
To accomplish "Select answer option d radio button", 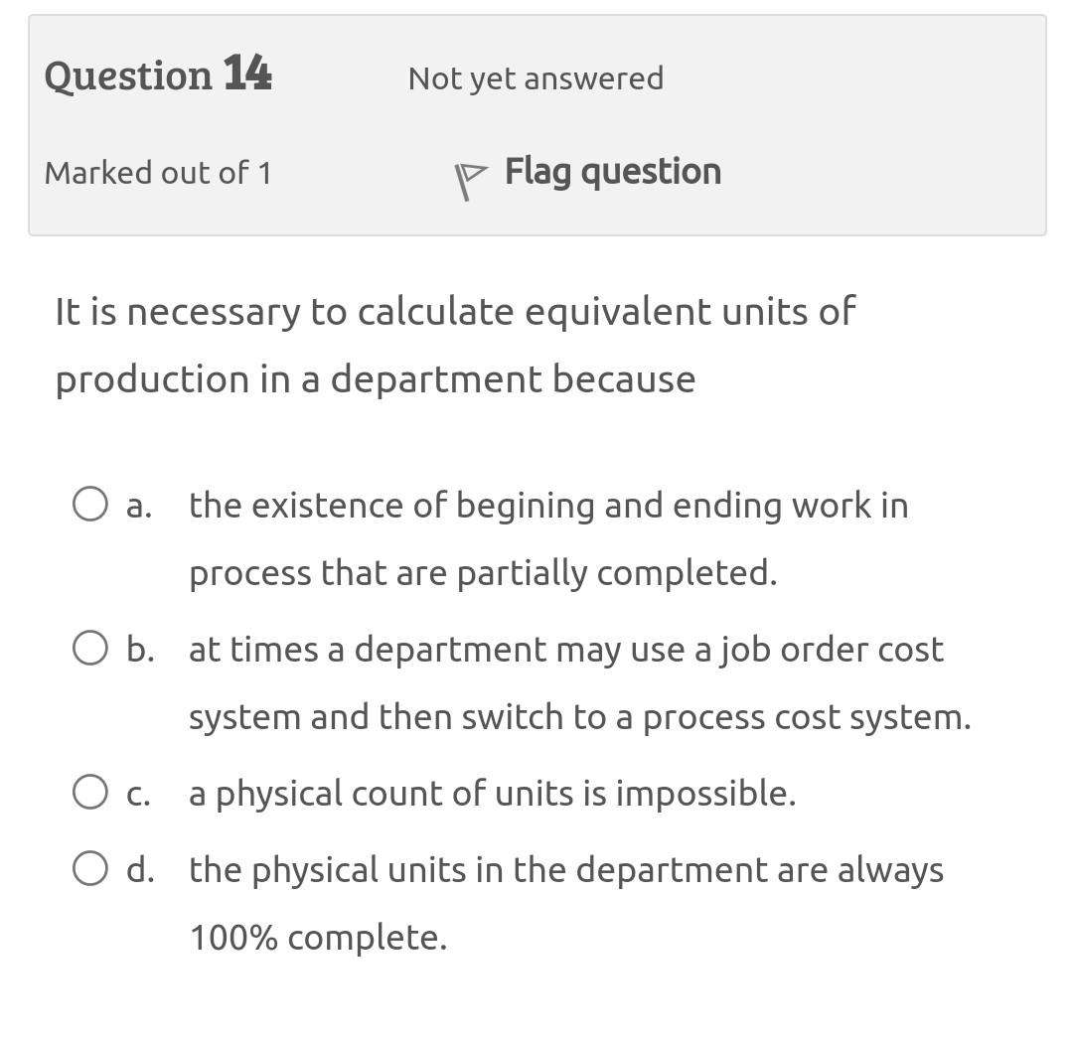I will click(90, 867).
